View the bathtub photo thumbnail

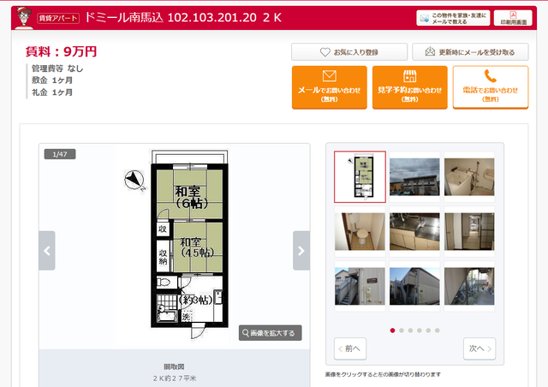(x=469, y=177)
